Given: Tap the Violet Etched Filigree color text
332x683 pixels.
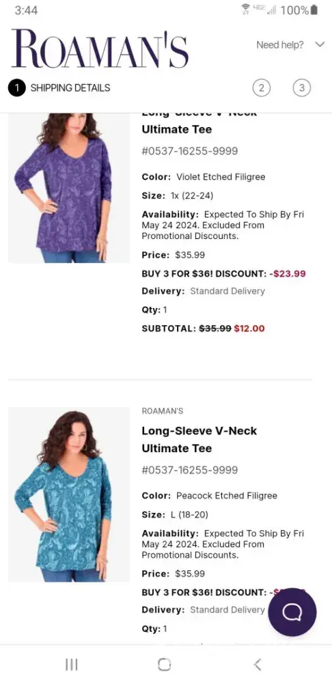Looking at the screenshot, I should [221, 177].
